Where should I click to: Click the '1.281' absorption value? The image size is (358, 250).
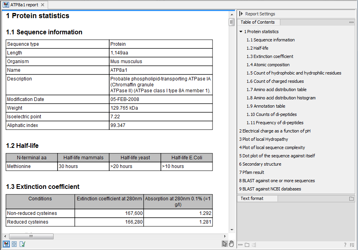click(x=205, y=222)
